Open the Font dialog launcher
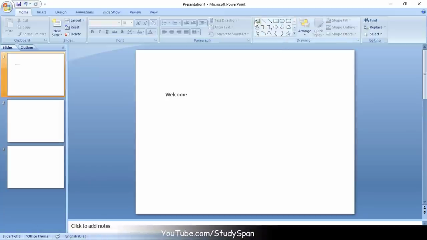 [156, 40]
